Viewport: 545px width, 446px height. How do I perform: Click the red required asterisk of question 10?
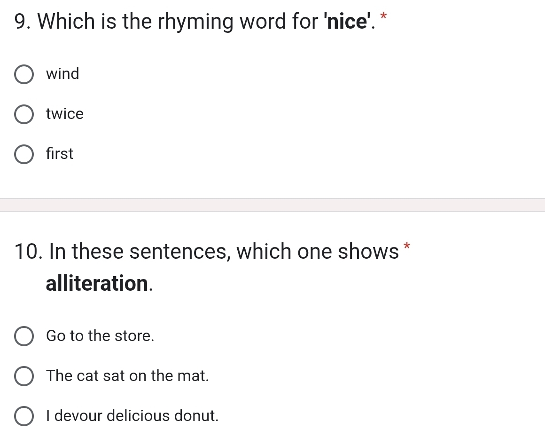407,246
